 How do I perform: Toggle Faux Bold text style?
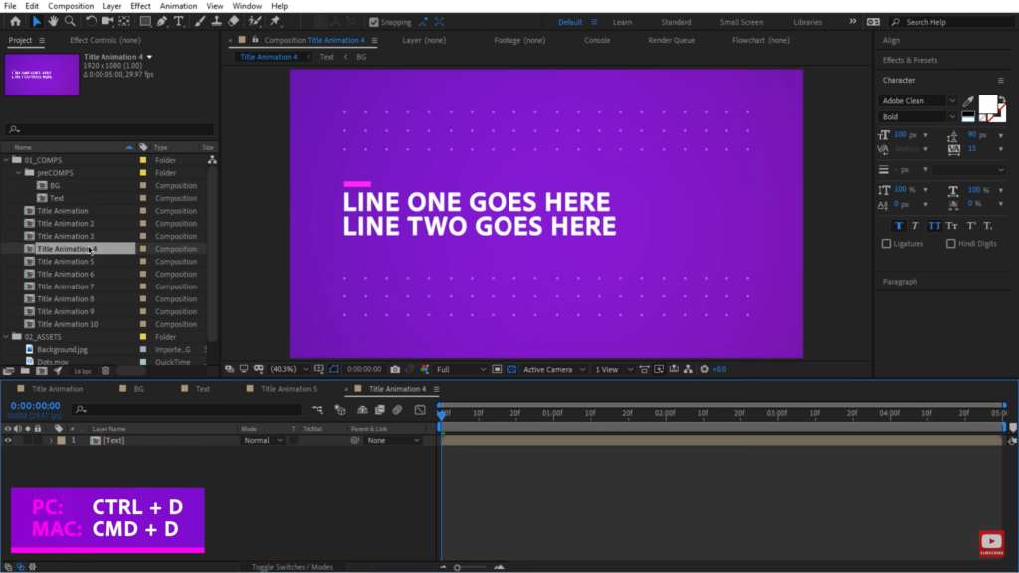(x=899, y=226)
